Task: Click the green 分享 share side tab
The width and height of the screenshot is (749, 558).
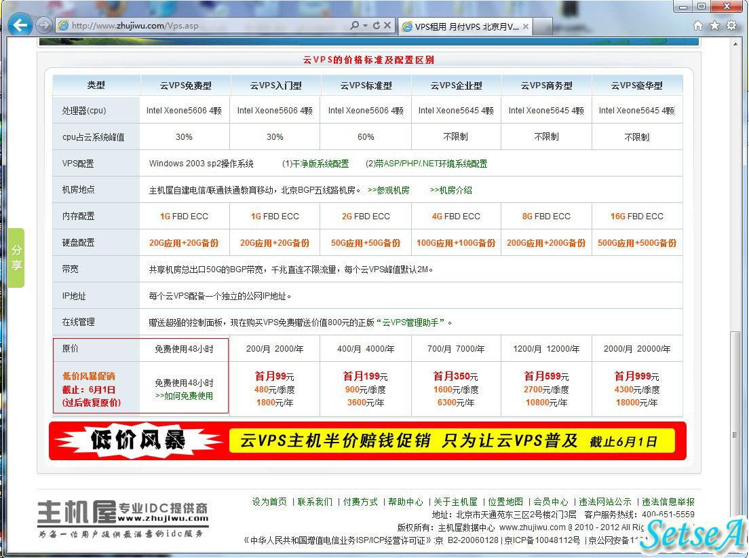Action: [x=16, y=258]
